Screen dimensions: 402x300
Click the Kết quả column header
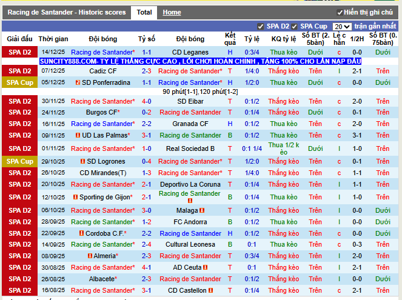[230, 39]
